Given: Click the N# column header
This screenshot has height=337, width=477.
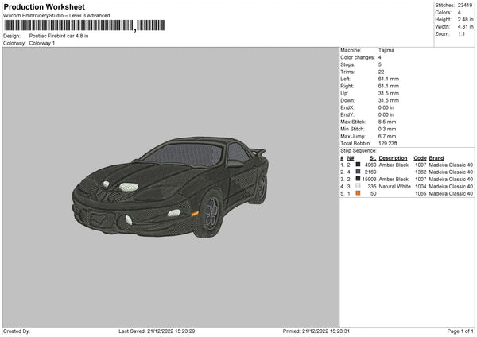Looking at the screenshot, I should (351, 157).
